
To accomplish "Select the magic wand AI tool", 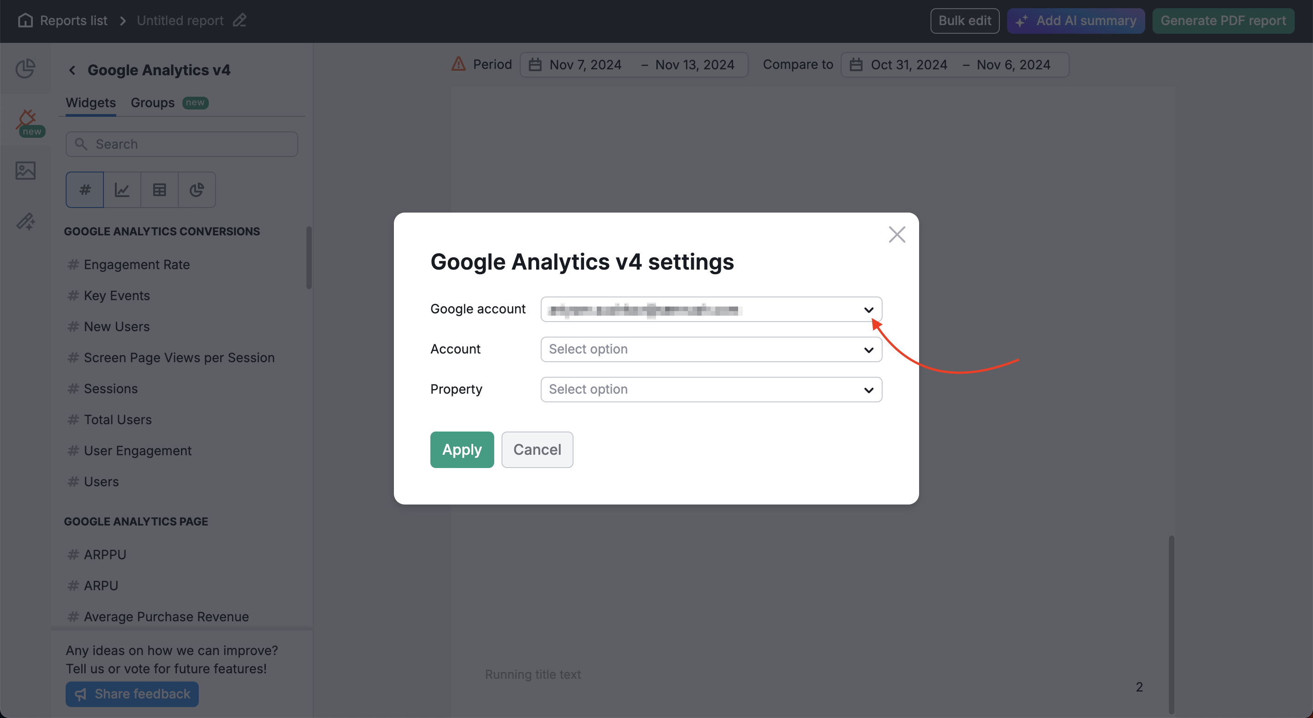I will 25,221.
